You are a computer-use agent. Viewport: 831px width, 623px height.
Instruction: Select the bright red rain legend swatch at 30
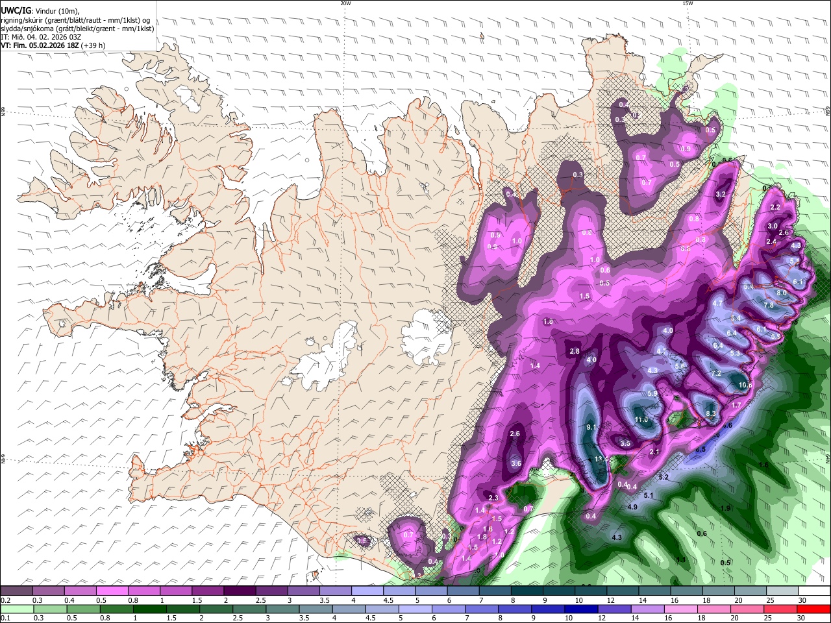click(814, 609)
